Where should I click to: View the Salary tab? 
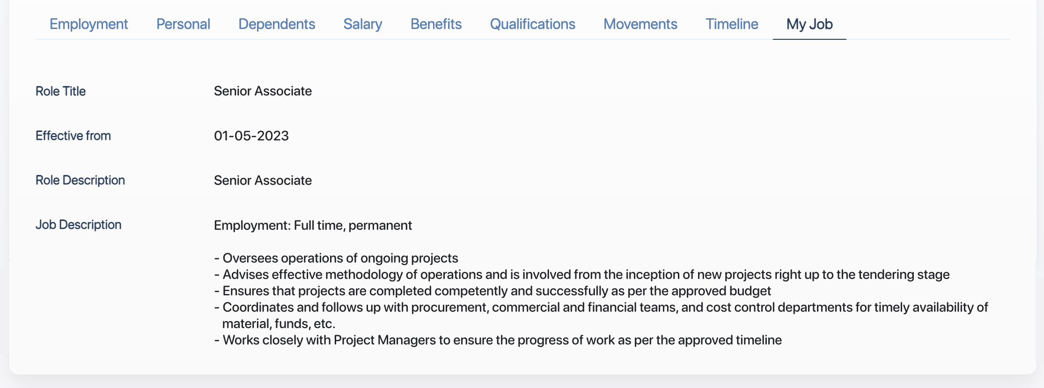pyautogui.click(x=363, y=24)
